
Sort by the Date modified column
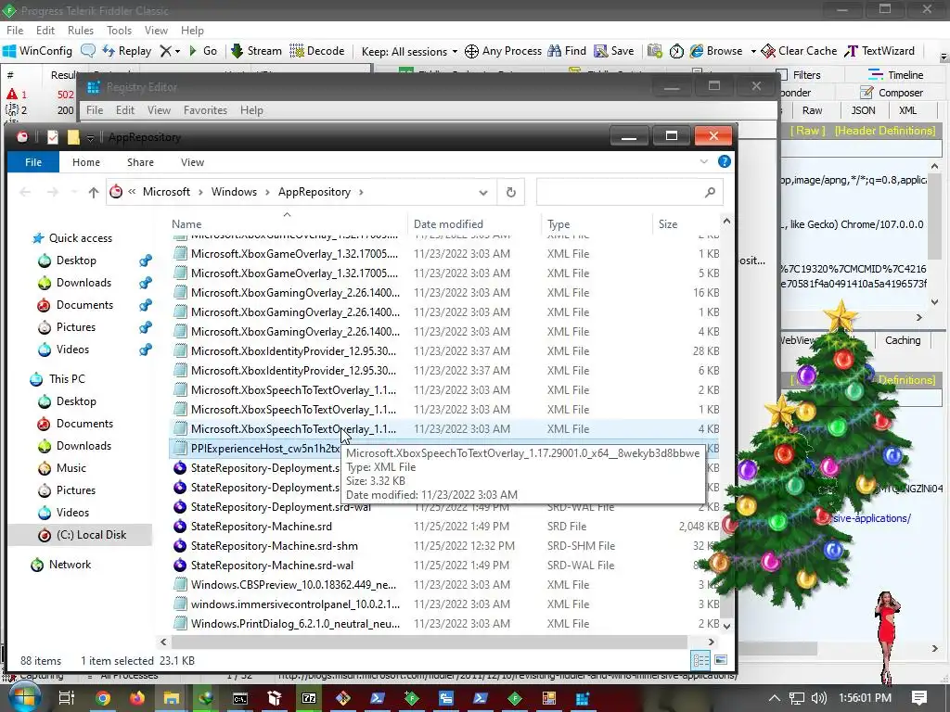pos(448,224)
